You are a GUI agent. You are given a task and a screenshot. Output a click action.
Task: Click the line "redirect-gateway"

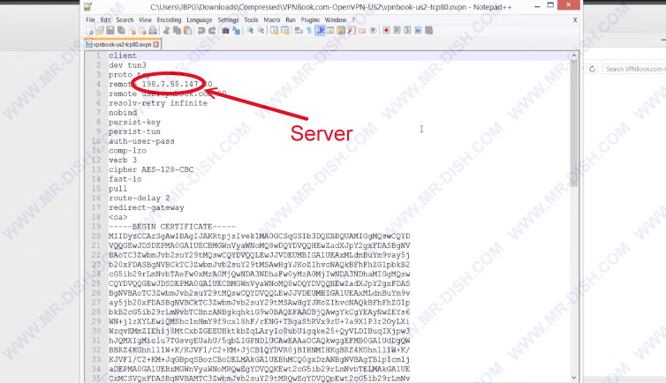146,208
